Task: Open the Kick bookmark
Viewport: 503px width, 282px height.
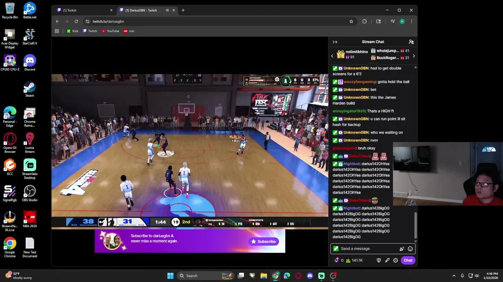Action: (72, 31)
